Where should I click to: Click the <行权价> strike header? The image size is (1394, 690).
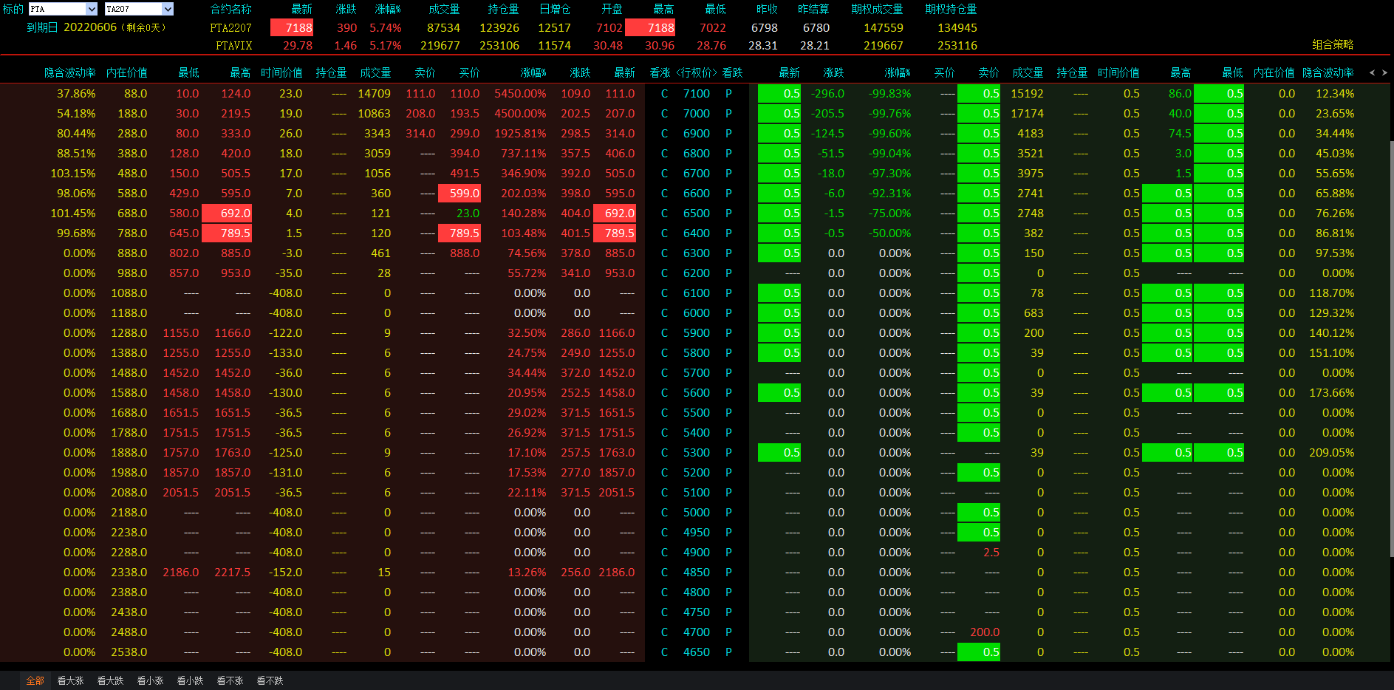coord(696,72)
